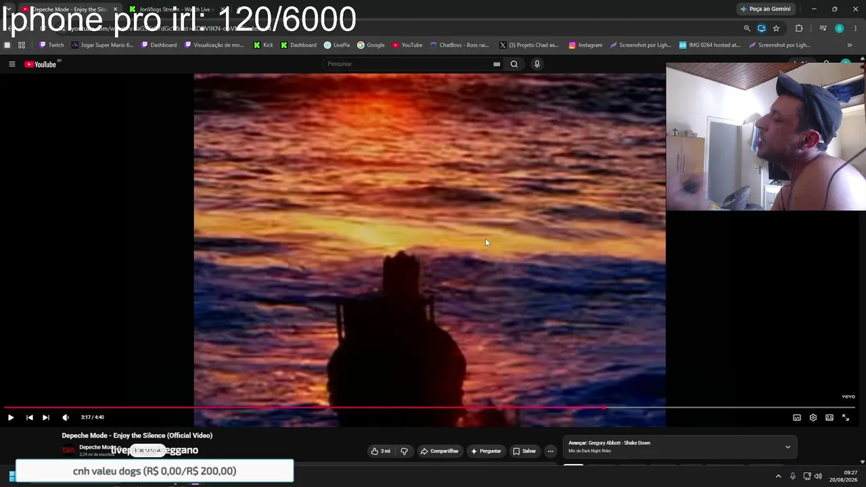866x487 pixels.
Task: Dislike the video with thumbs down
Action: [x=404, y=451]
